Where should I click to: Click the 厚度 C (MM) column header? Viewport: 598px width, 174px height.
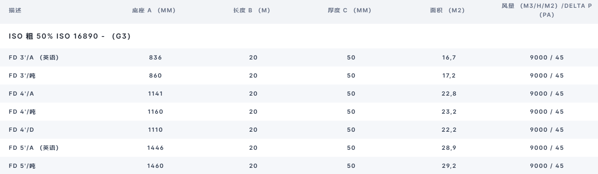click(x=349, y=10)
